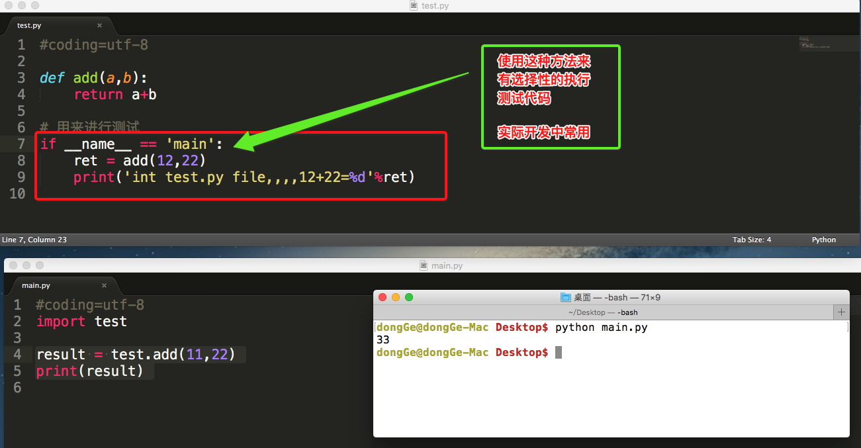Click the main.py file icon in title bar

(424, 265)
